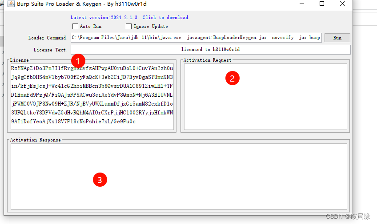Click the license line starting 'D1Emafd9Pz'
The height and width of the screenshot is (224, 377).
click(92, 95)
